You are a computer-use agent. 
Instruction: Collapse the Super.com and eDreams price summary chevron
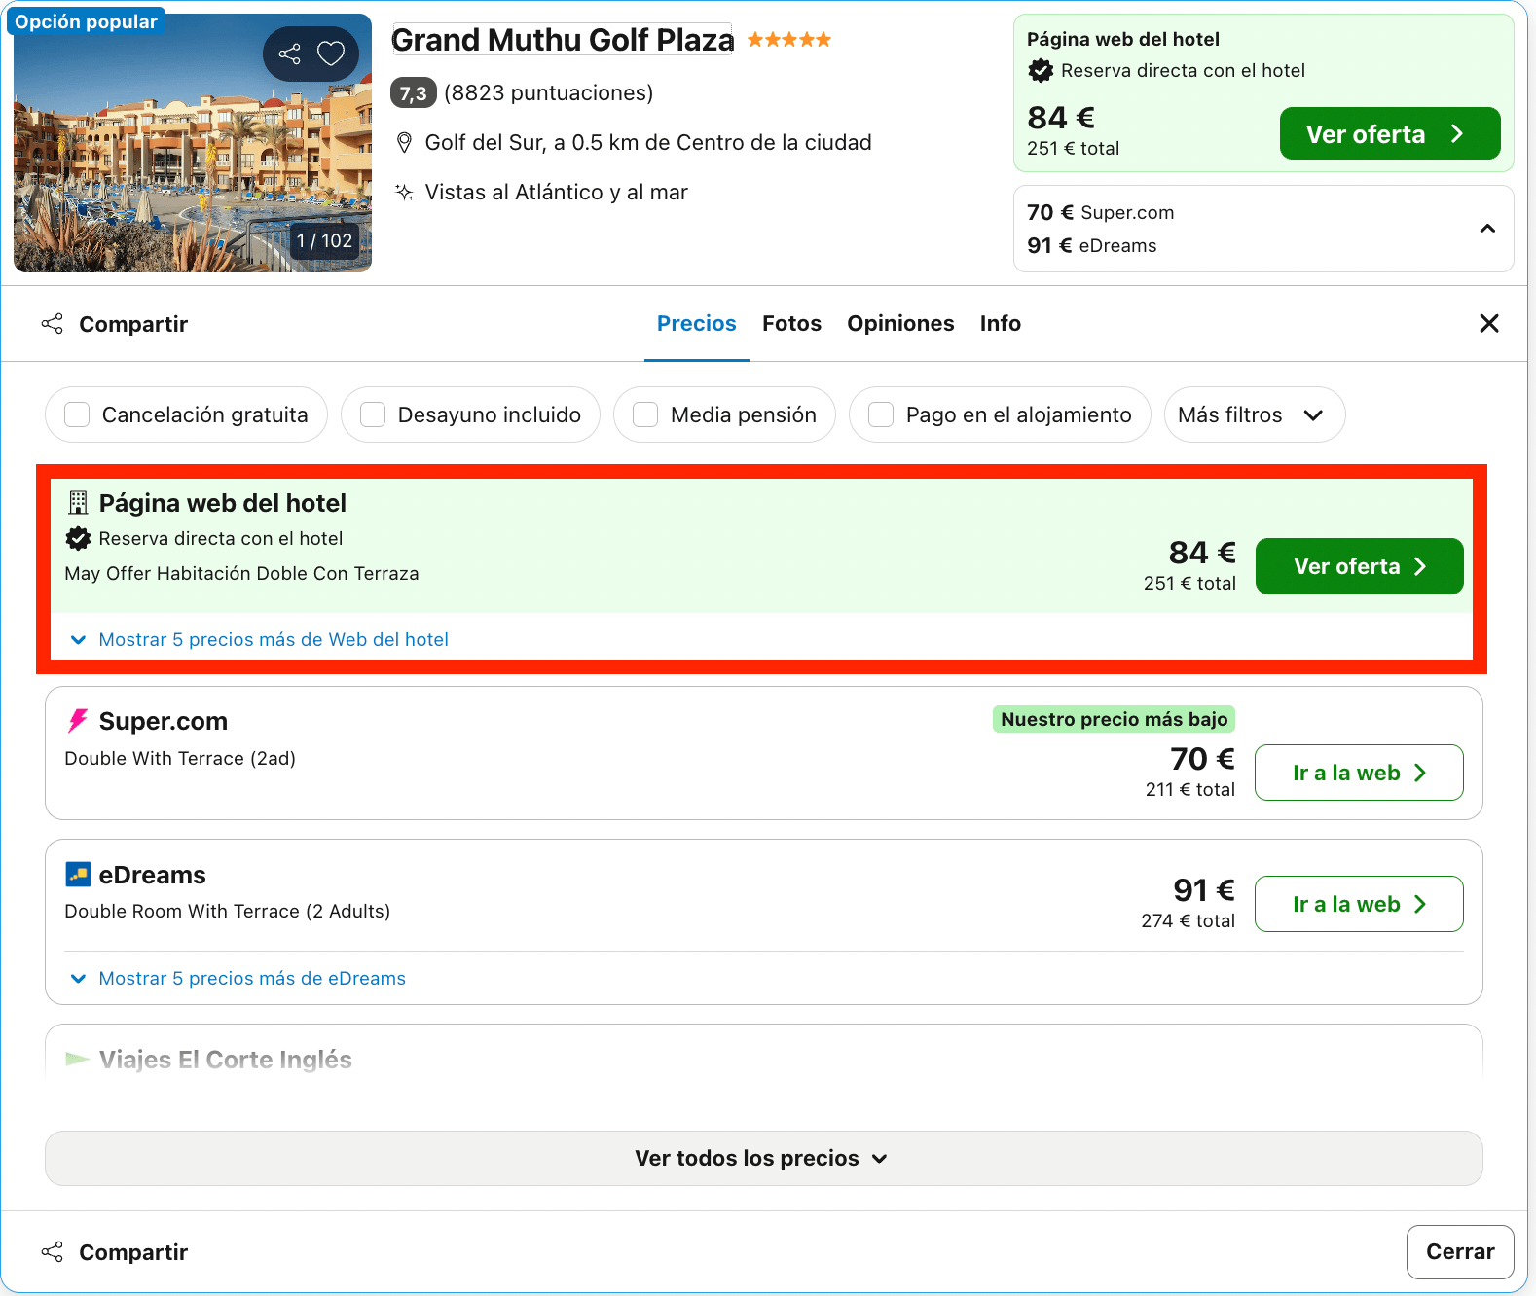[x=1487, y=229]
